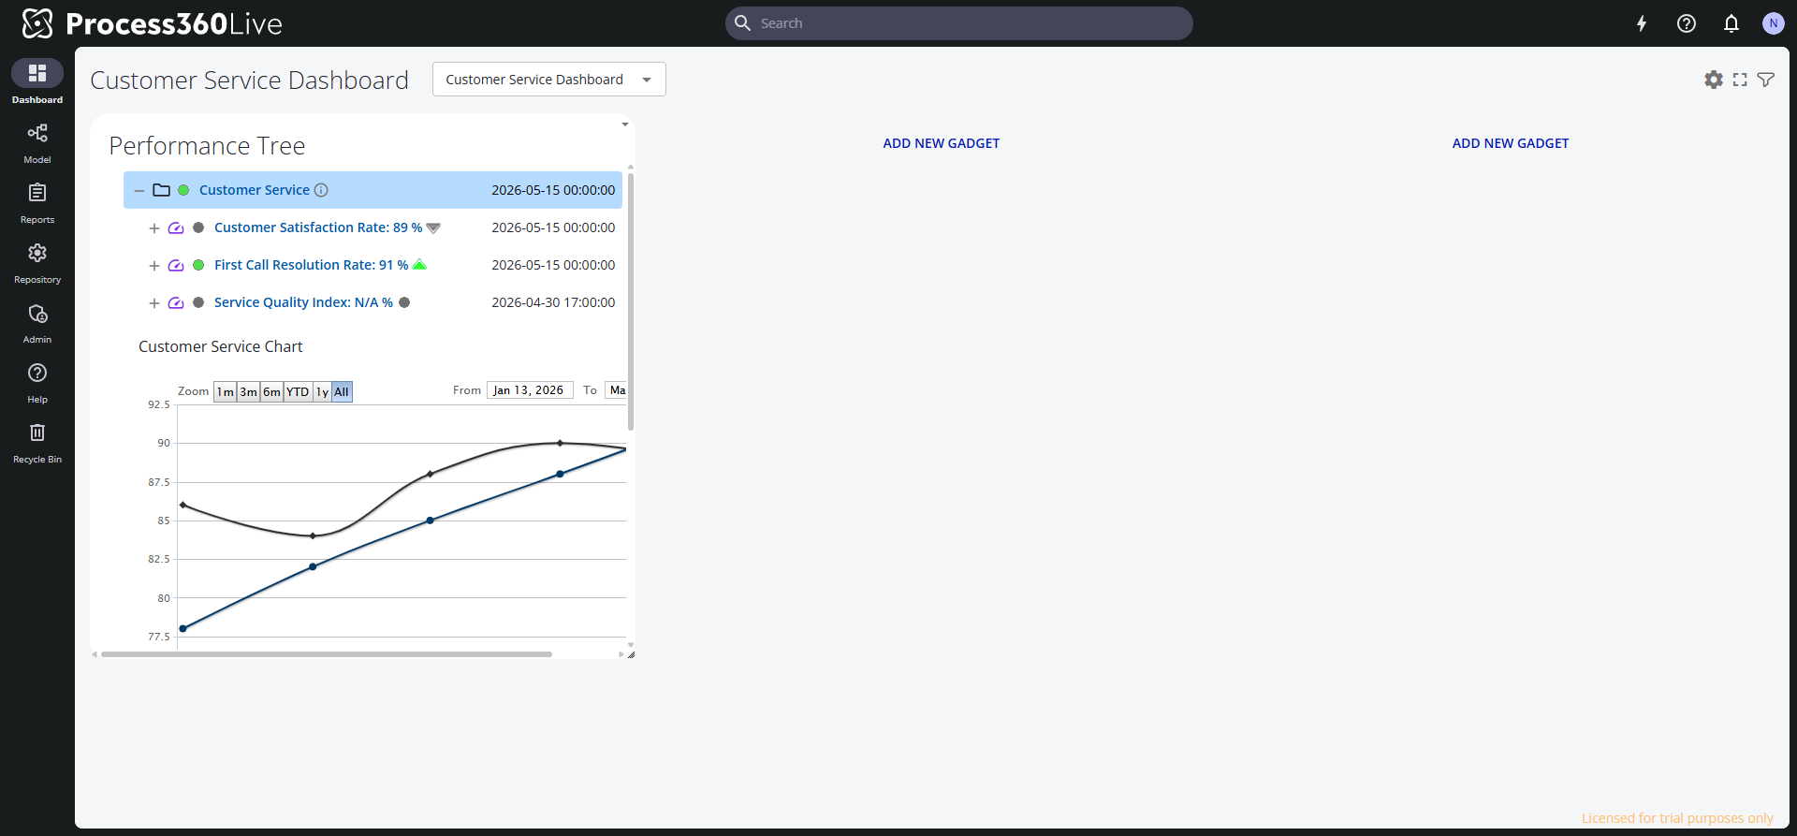Set chart zoom to All

342,391
